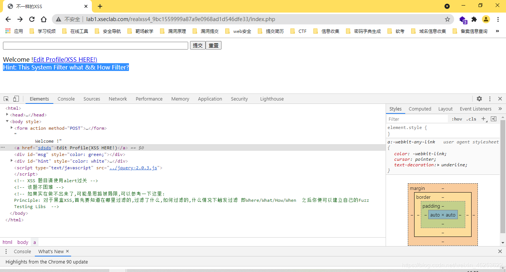Open the Chrome three-dot menu
Viewport: 506px width, 272px height.
point(498,19)
